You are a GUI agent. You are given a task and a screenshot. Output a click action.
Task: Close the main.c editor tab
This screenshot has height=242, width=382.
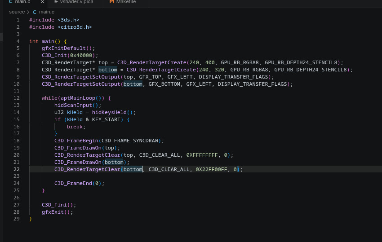(42, 2)
